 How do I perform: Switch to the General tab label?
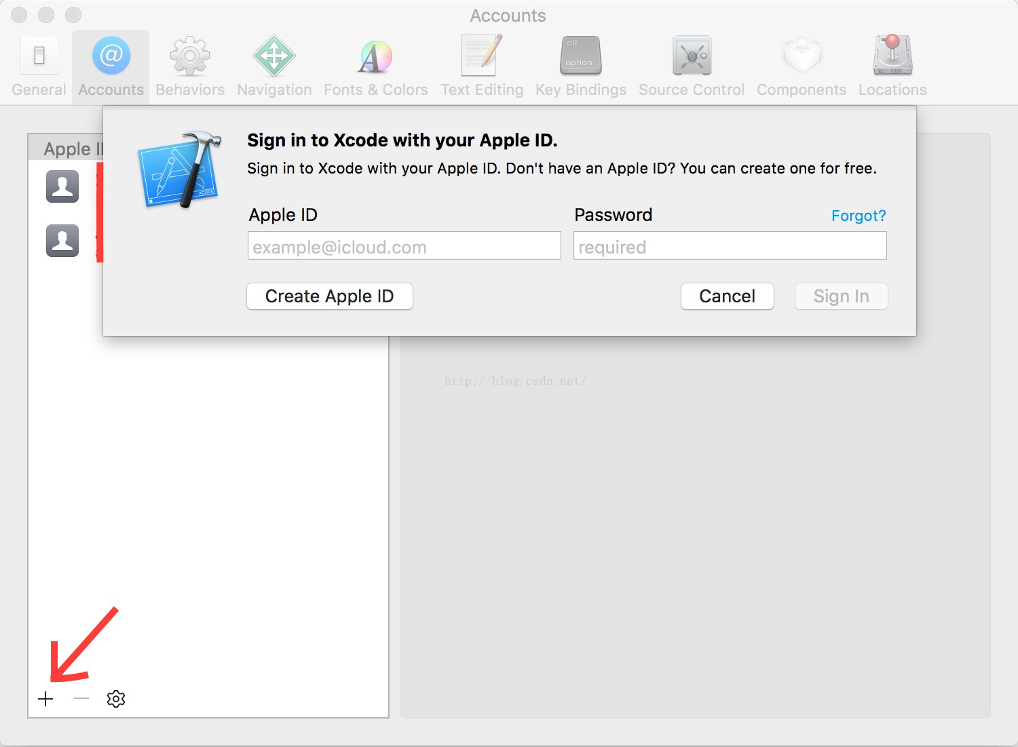tap(39, 89)
